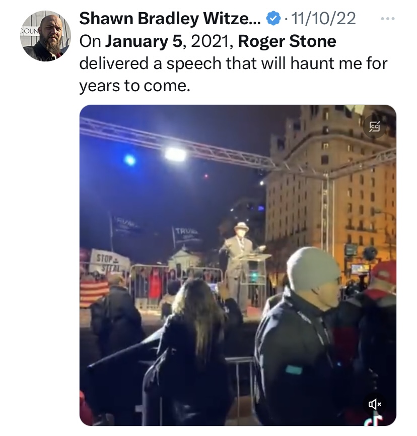Click the red cap at video edge

coord(384,275)
